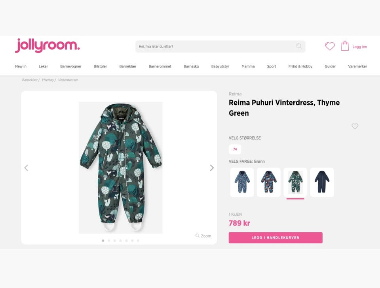This screenshot has height=288, width=380.
Task: Click the Logg inn link
Action: [360, 47]
